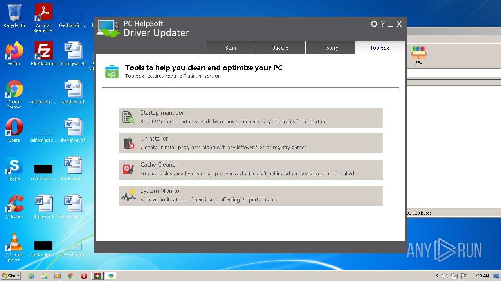Switch to Driver Updater taskbar button
This screenshot has height=281, width=501.
[x=111, y=276]
